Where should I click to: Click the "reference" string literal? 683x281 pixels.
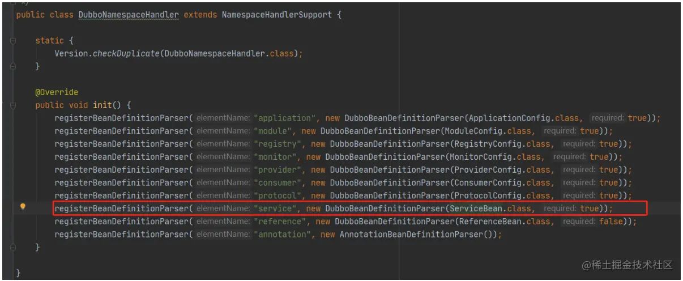tap(280, 222)
